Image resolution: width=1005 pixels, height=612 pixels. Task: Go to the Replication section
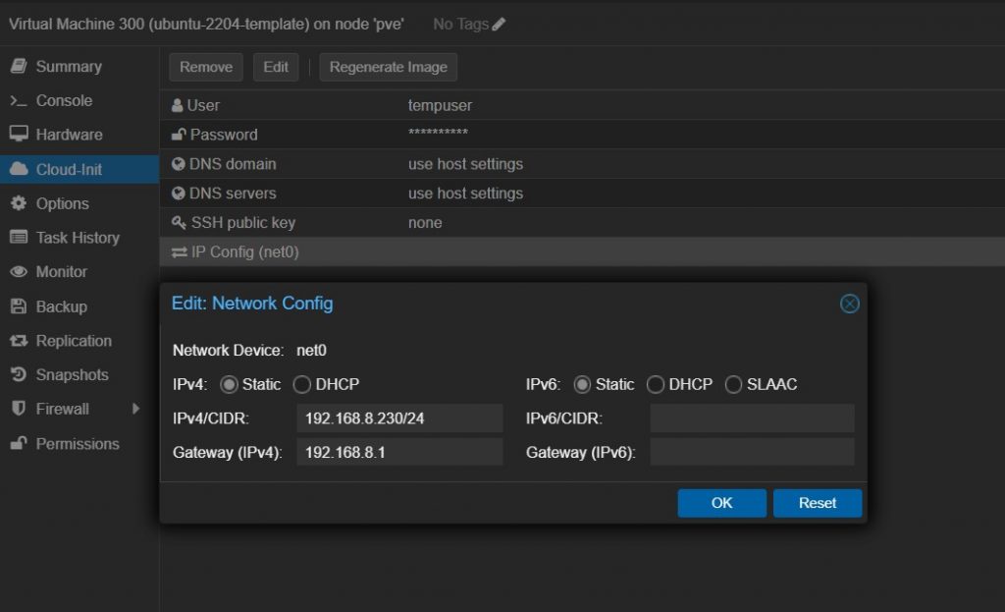73,341
